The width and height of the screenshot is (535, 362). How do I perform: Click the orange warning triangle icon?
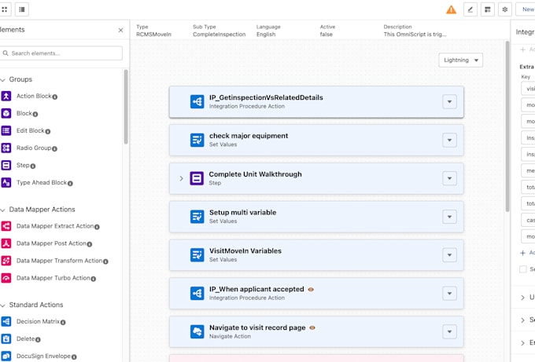[451, 9]
